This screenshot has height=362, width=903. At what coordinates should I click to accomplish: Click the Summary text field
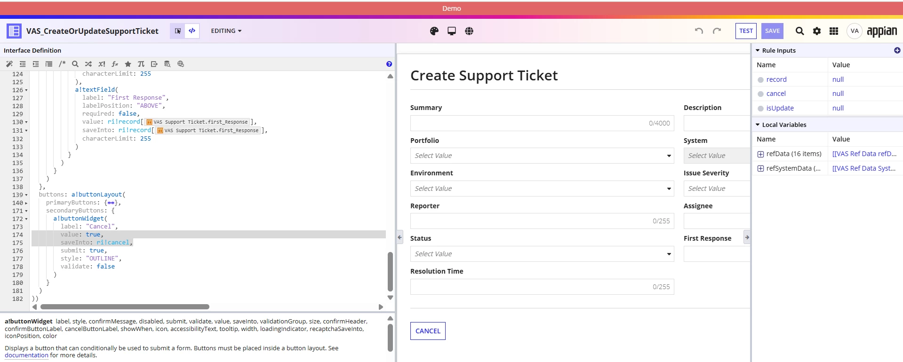coord(542,123)
